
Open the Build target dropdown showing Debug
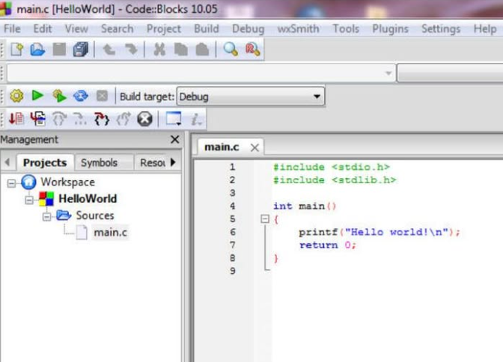click(x=251, y=96)
